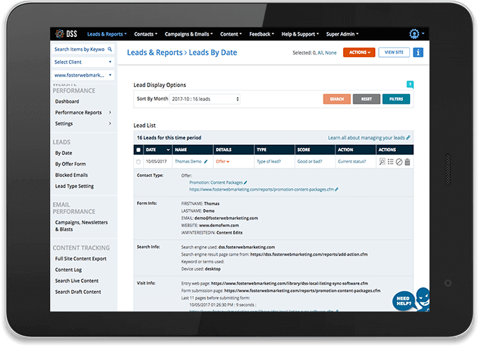
Task: Toggle the select-all checkbox in table header
Action: (x=138, y=150)
